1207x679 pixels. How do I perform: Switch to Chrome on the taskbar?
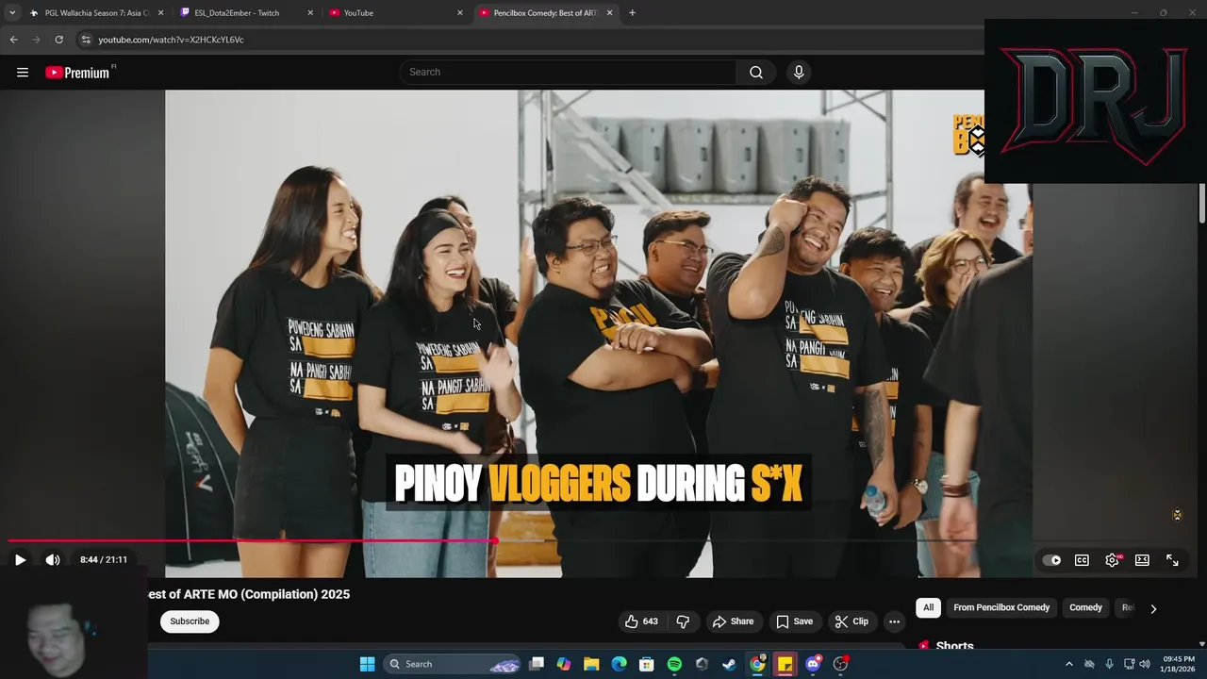pos(757,664)
